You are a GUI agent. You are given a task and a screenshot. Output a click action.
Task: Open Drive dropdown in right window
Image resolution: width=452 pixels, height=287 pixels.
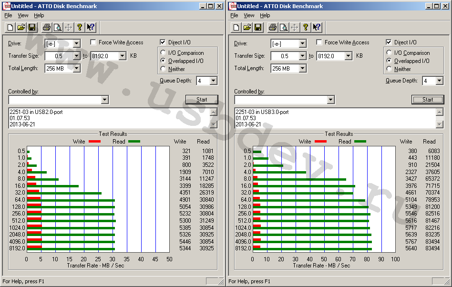(302, 44)
